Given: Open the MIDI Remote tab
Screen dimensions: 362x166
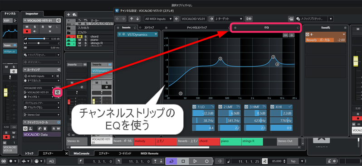Looking at the screenshot, I should [149, 153].
